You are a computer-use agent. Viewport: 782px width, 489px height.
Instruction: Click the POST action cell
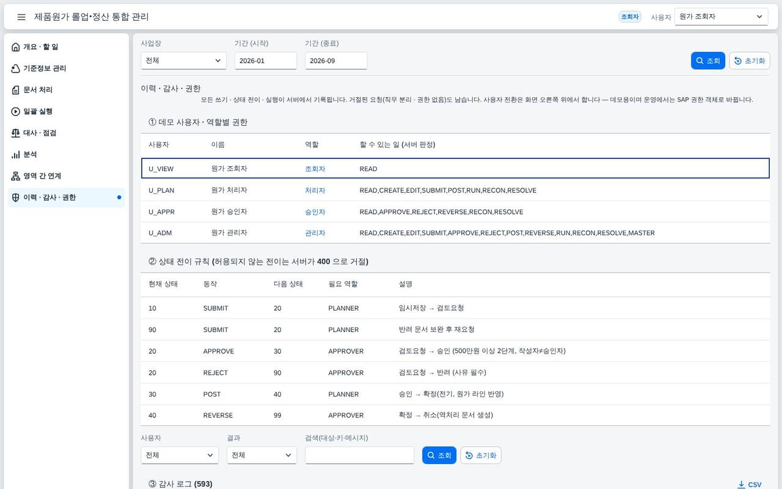click(212, 394)
